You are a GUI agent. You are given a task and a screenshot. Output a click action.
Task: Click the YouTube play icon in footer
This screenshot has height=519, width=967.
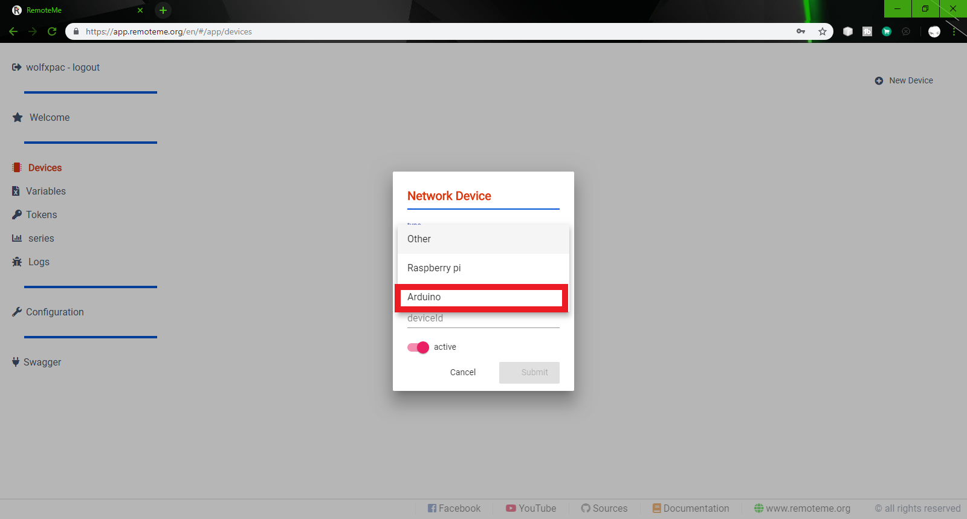[x=511, y=508]
